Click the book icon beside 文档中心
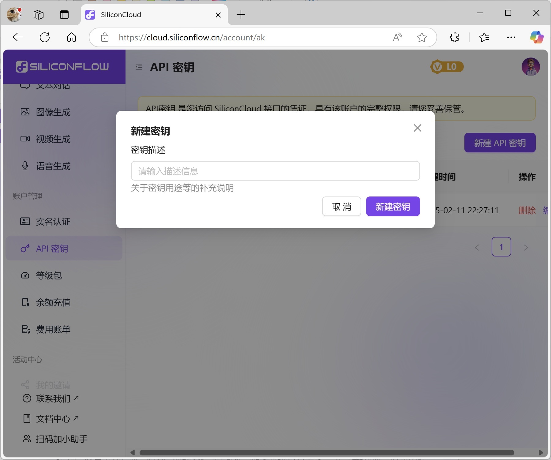551x460 pixels. coord(27,418)
